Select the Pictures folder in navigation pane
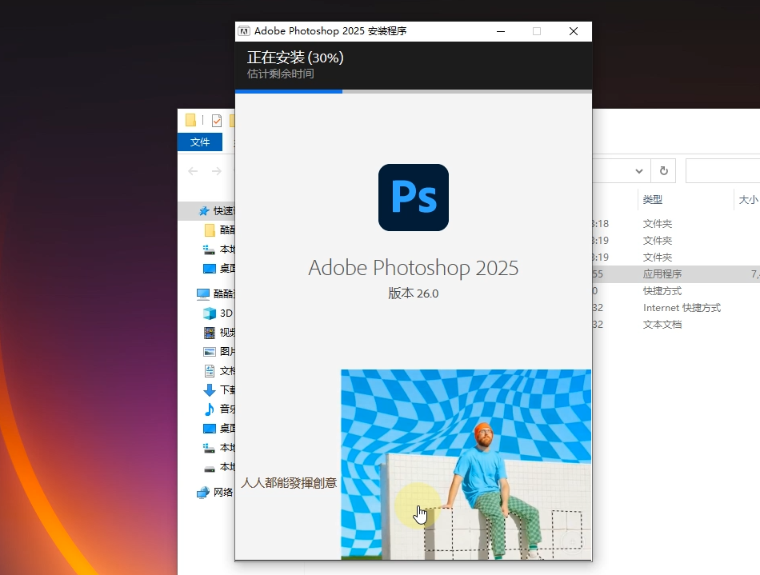Screen dimensions: 760x575 pos(210,352)
